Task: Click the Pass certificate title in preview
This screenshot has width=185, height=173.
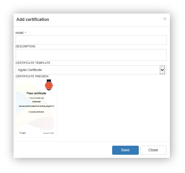Action: coord(36,93)
